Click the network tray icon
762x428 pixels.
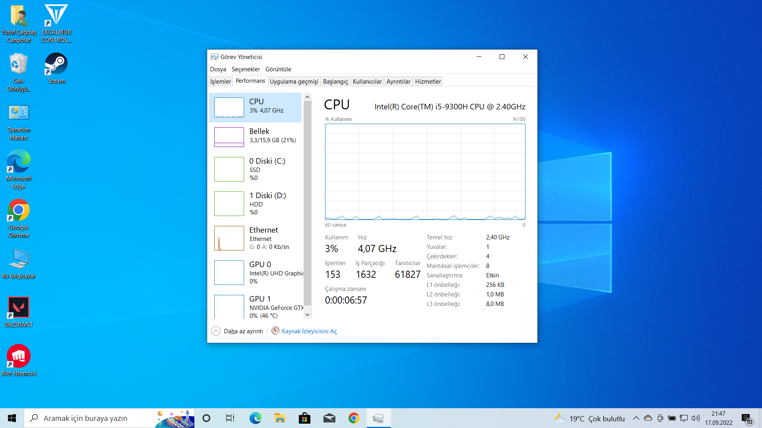[684, 418]
